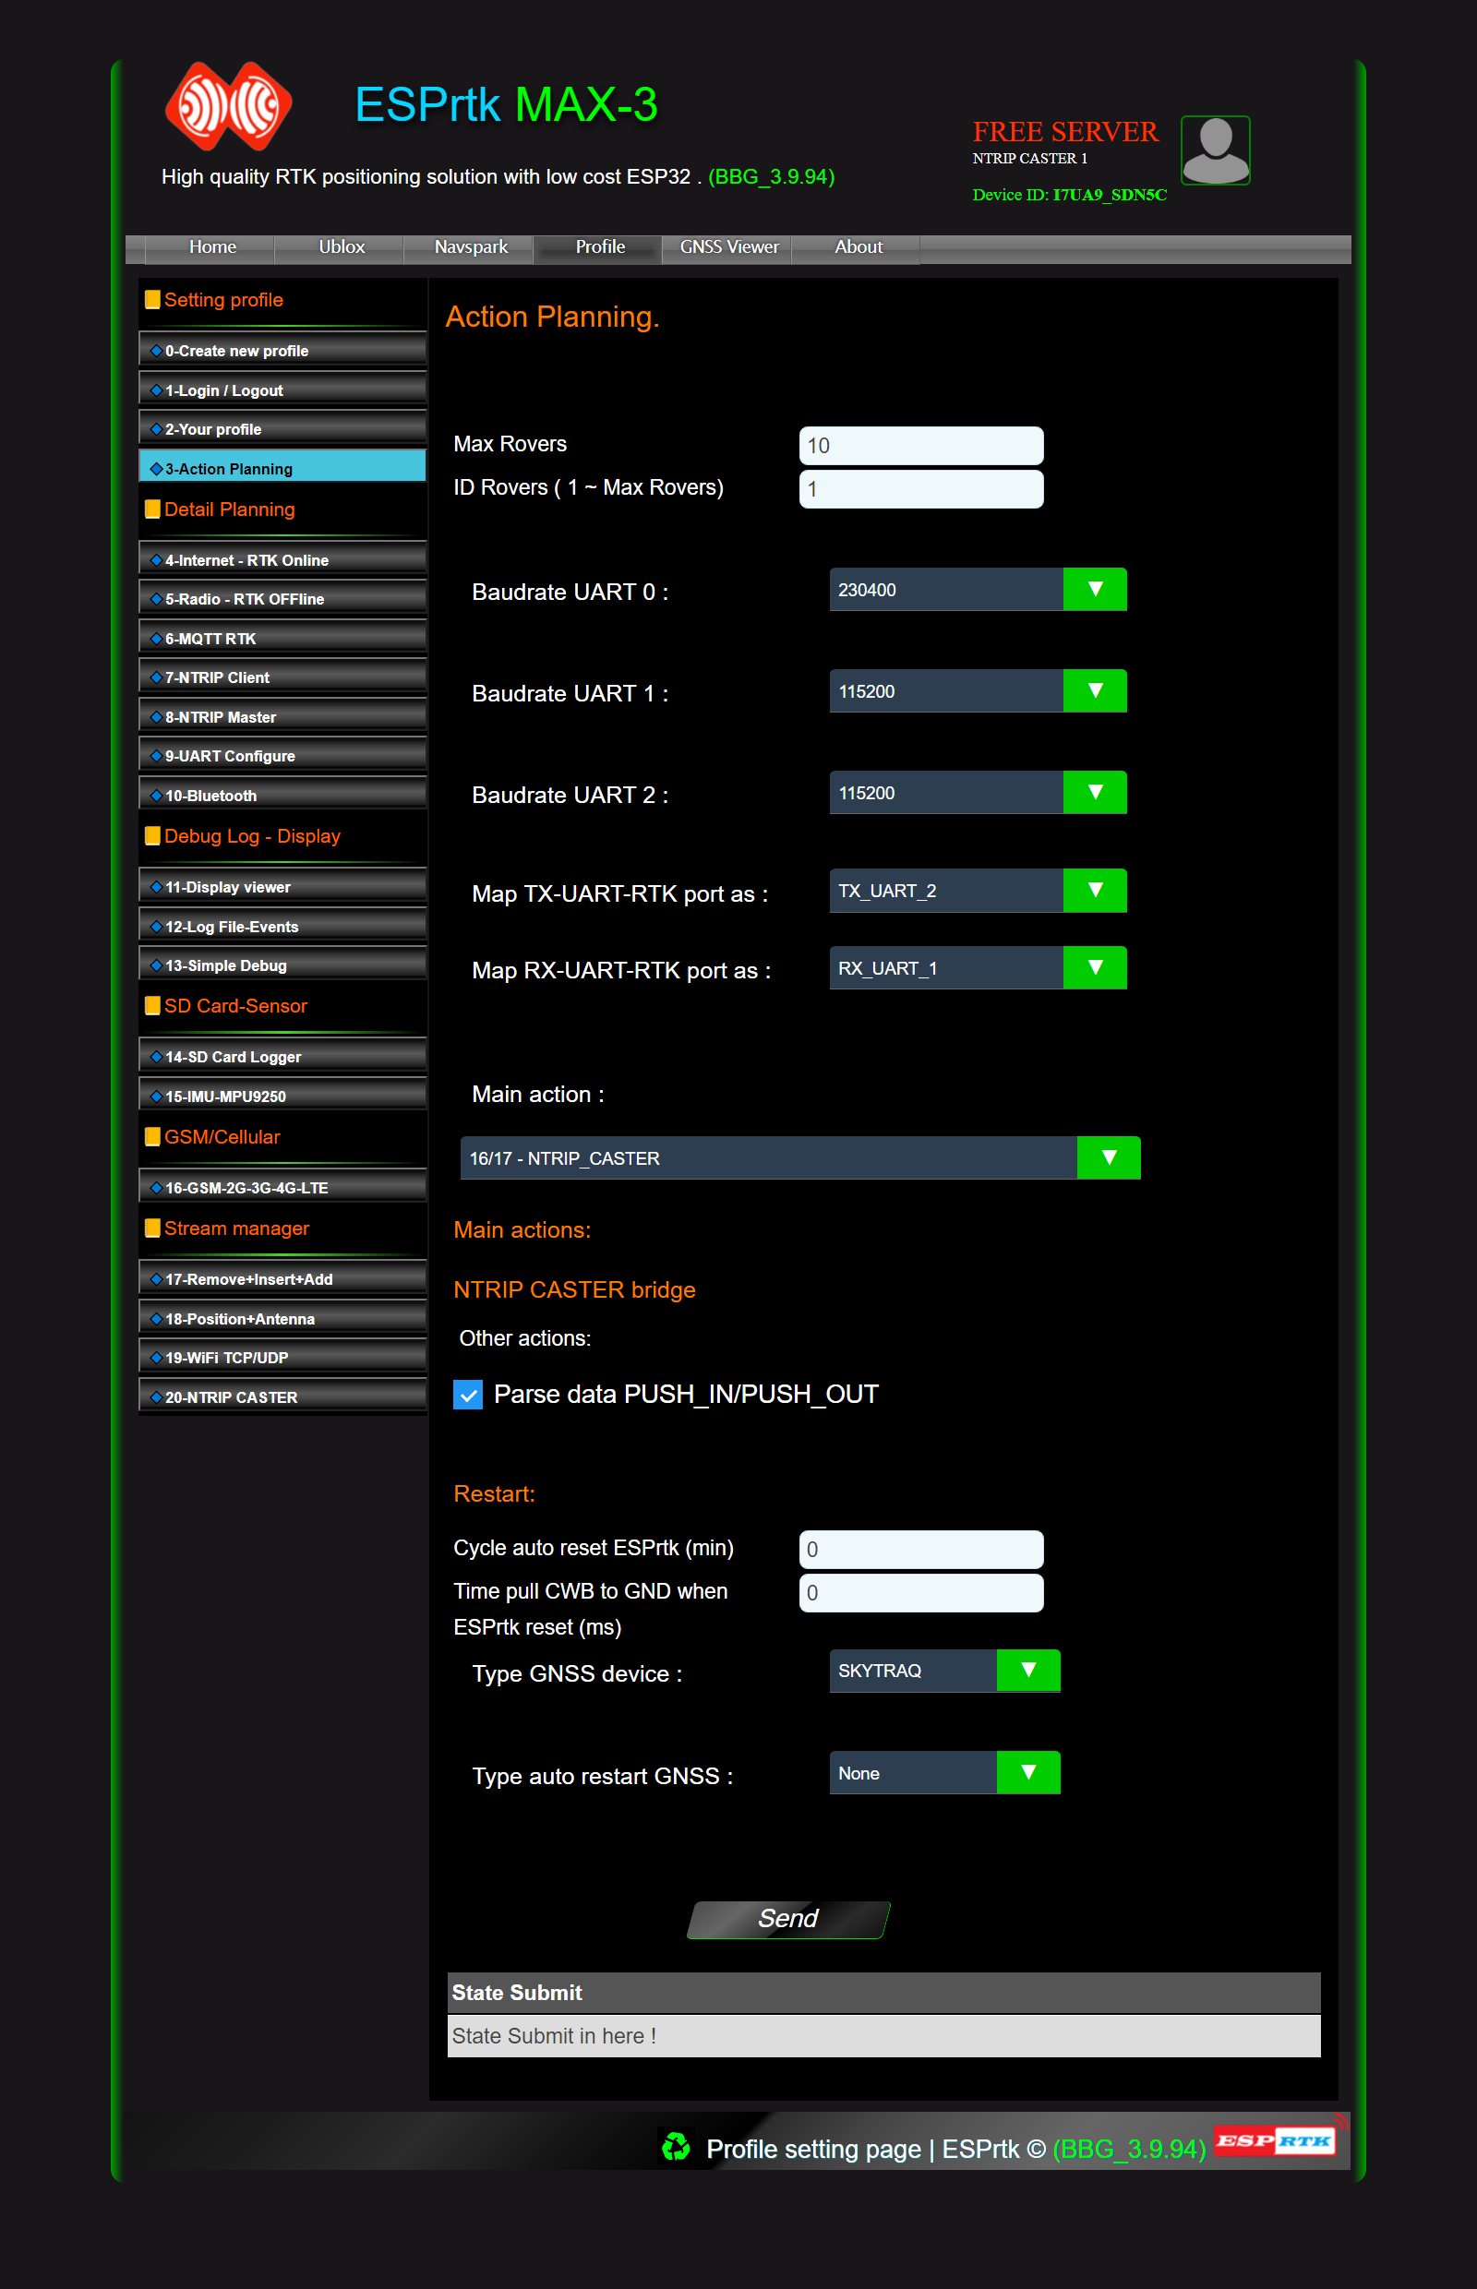
Task: Expand the Main action NTRIP_CASTER dropdown
Action: point(1110,1157)
